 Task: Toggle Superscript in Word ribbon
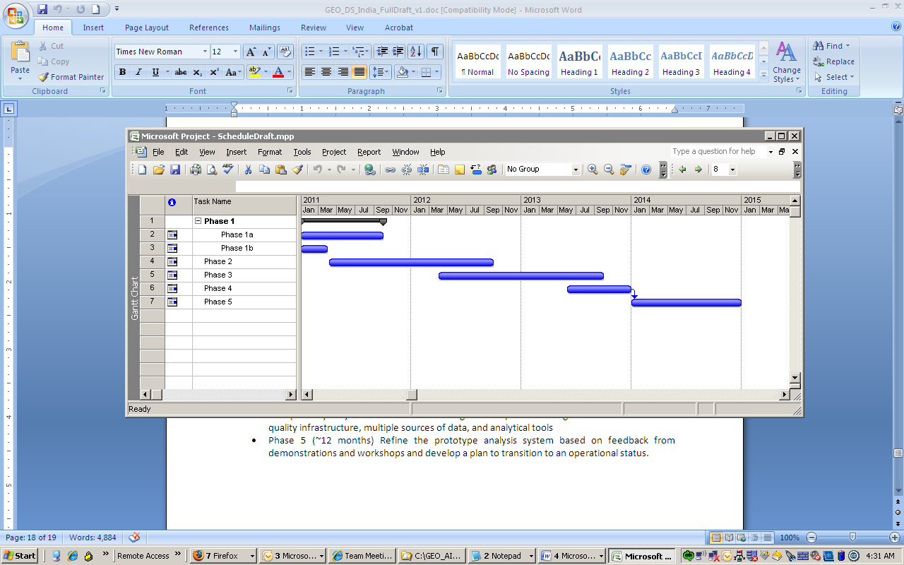pos(214,72)
